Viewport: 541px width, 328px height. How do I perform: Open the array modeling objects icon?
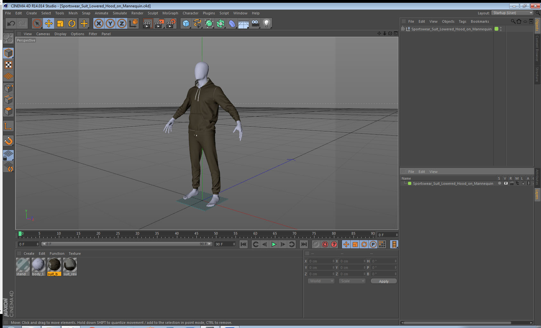[x=221, y=23]
